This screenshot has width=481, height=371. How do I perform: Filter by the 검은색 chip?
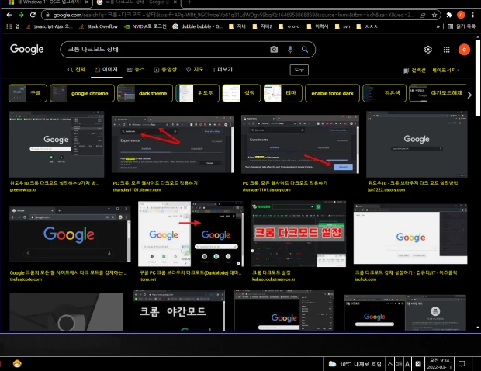[384, 93]
